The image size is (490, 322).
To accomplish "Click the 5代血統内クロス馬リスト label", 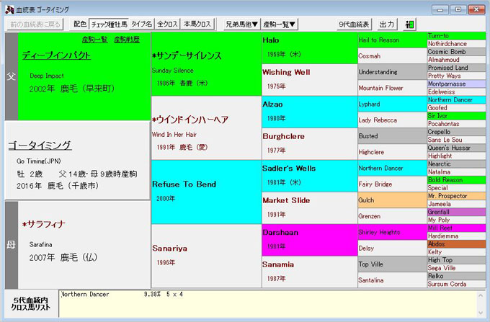I will coord(30,303).
